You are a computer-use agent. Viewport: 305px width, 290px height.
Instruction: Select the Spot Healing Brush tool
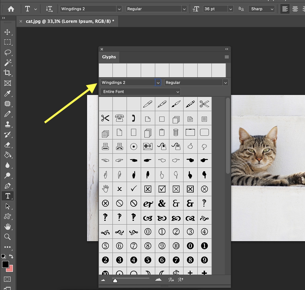[7, 104]
